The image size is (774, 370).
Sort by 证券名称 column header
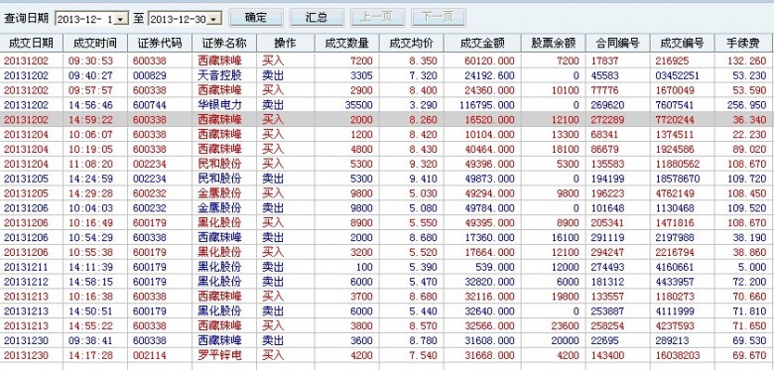(x=224, y=44)
